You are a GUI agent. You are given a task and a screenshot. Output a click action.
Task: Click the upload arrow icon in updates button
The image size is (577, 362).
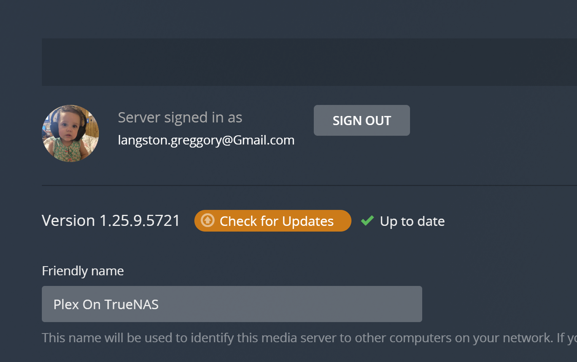point(208,221)
